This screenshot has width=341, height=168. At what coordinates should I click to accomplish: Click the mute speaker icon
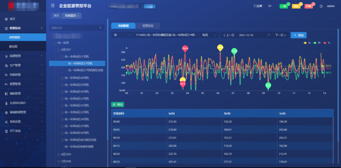(270, 6)
